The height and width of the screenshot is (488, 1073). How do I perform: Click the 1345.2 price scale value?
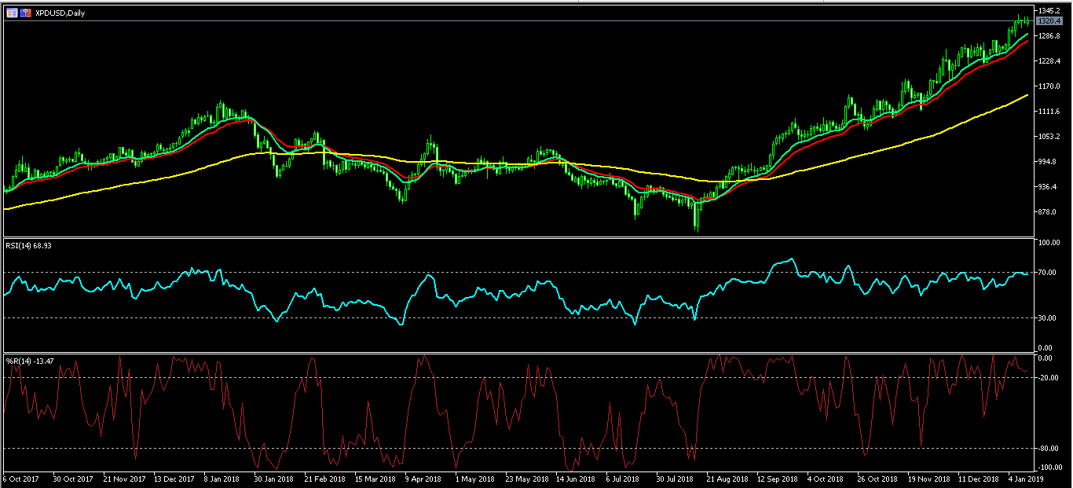pos(1049,10)
